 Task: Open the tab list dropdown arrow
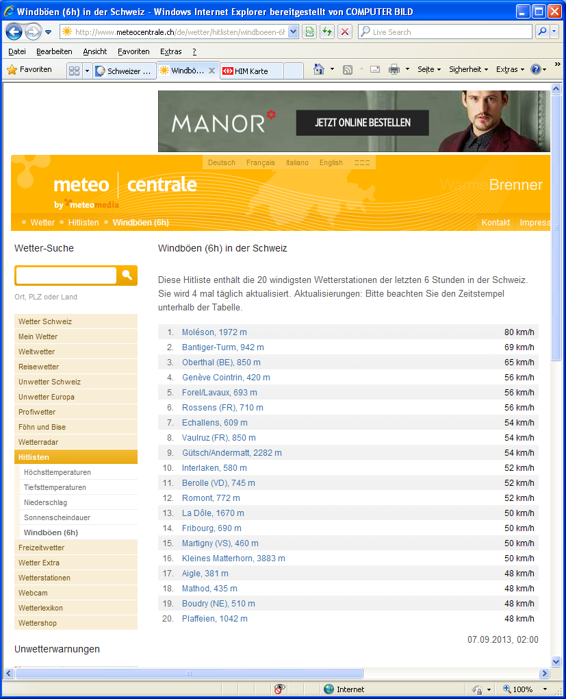(x=88, y=71)
